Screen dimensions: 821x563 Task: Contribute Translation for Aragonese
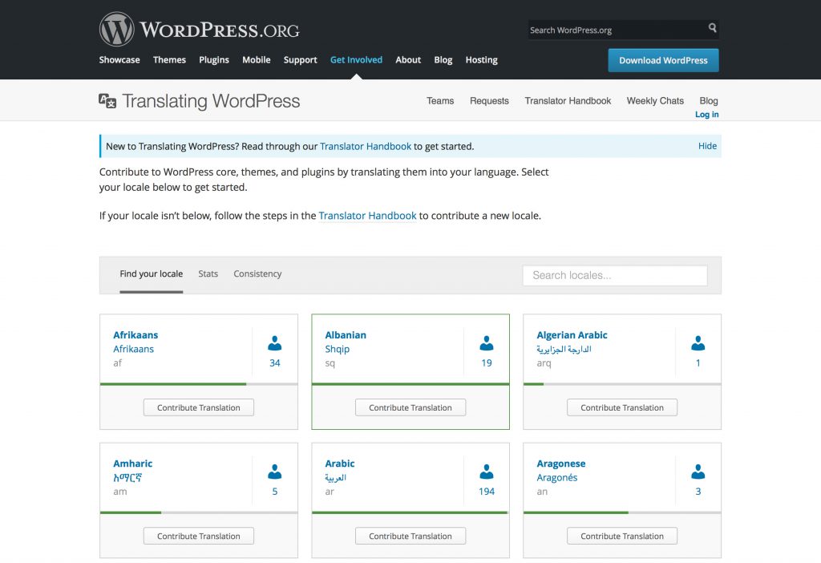pos(622,536)
